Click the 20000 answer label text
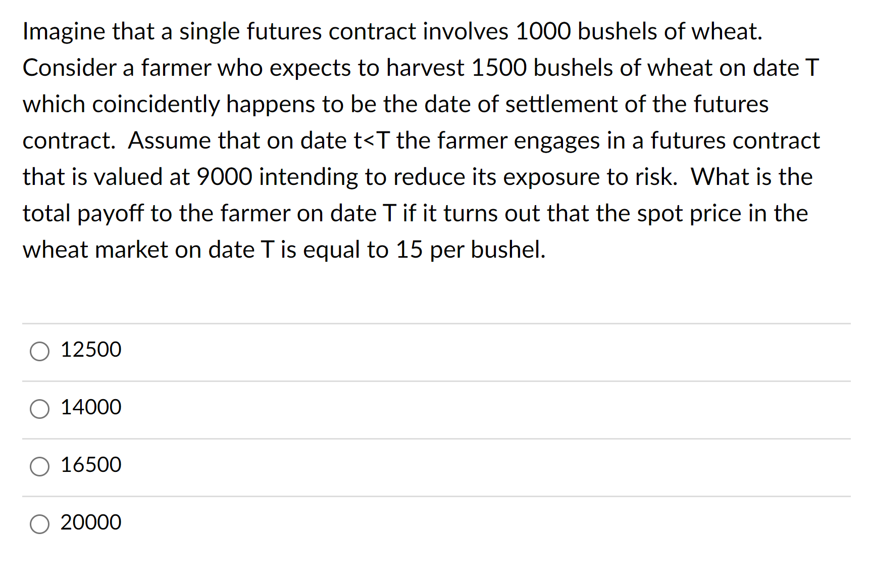 (x=90, y=522)
